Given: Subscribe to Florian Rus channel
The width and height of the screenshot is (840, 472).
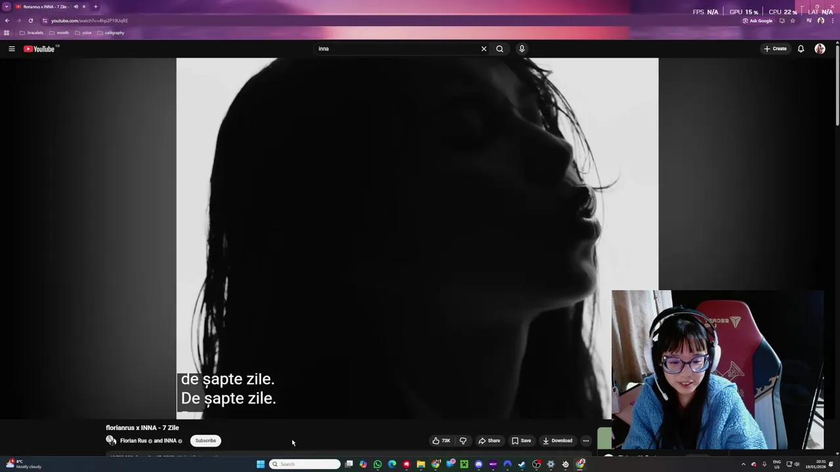Looking at the screenshot, I should (x=205, y=441).
